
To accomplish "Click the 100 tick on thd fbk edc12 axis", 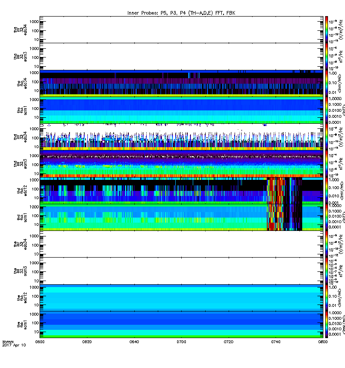I will pos(35,189).
